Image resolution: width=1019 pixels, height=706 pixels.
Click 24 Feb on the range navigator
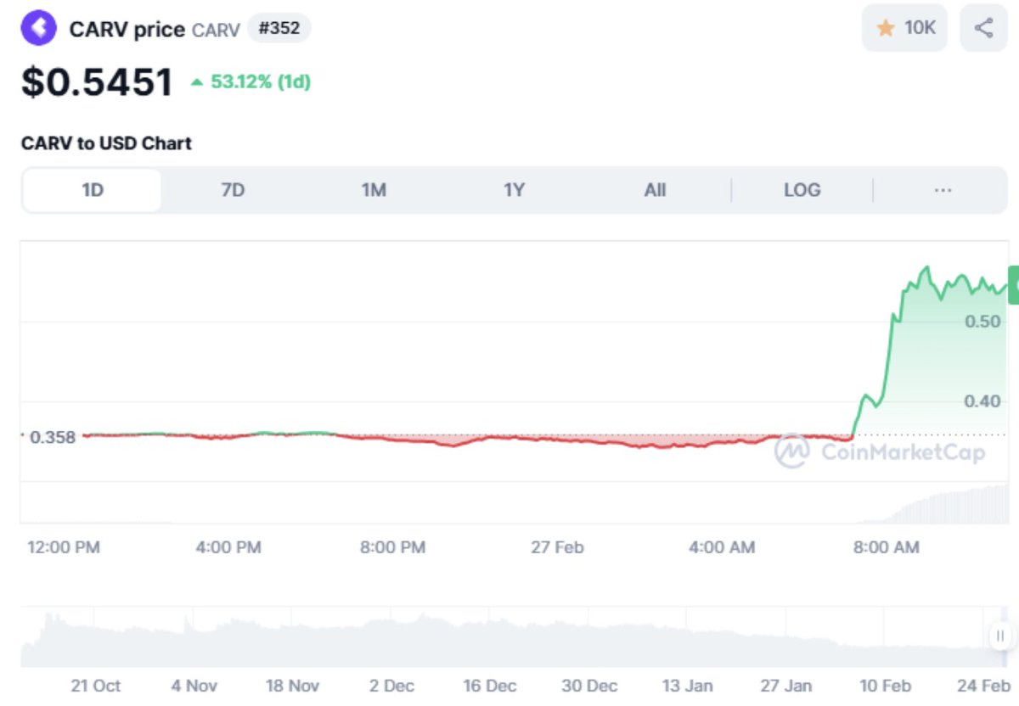[983, 686]
